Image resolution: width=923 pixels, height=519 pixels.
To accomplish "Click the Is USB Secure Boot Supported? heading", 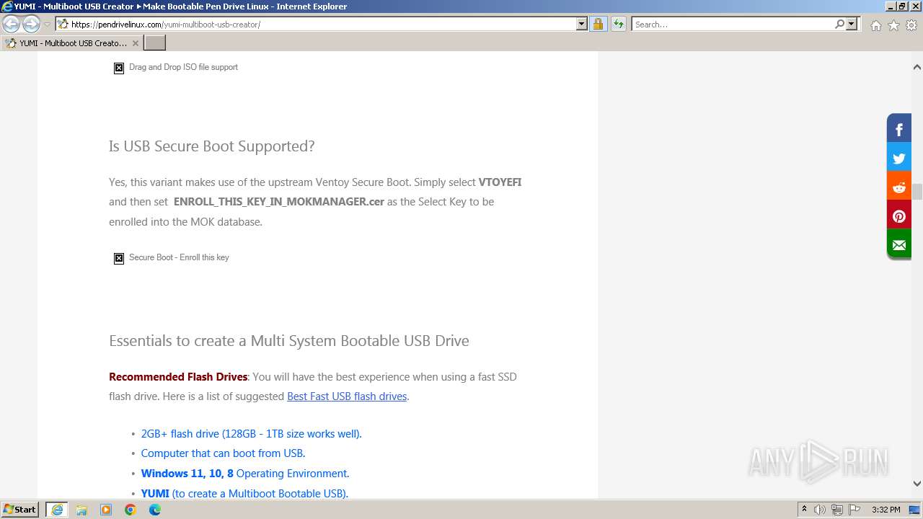I will [x=212, y=146].
